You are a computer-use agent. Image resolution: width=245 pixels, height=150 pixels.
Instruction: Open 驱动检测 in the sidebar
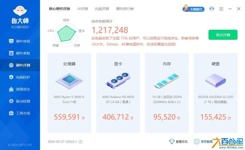point(20,101)
